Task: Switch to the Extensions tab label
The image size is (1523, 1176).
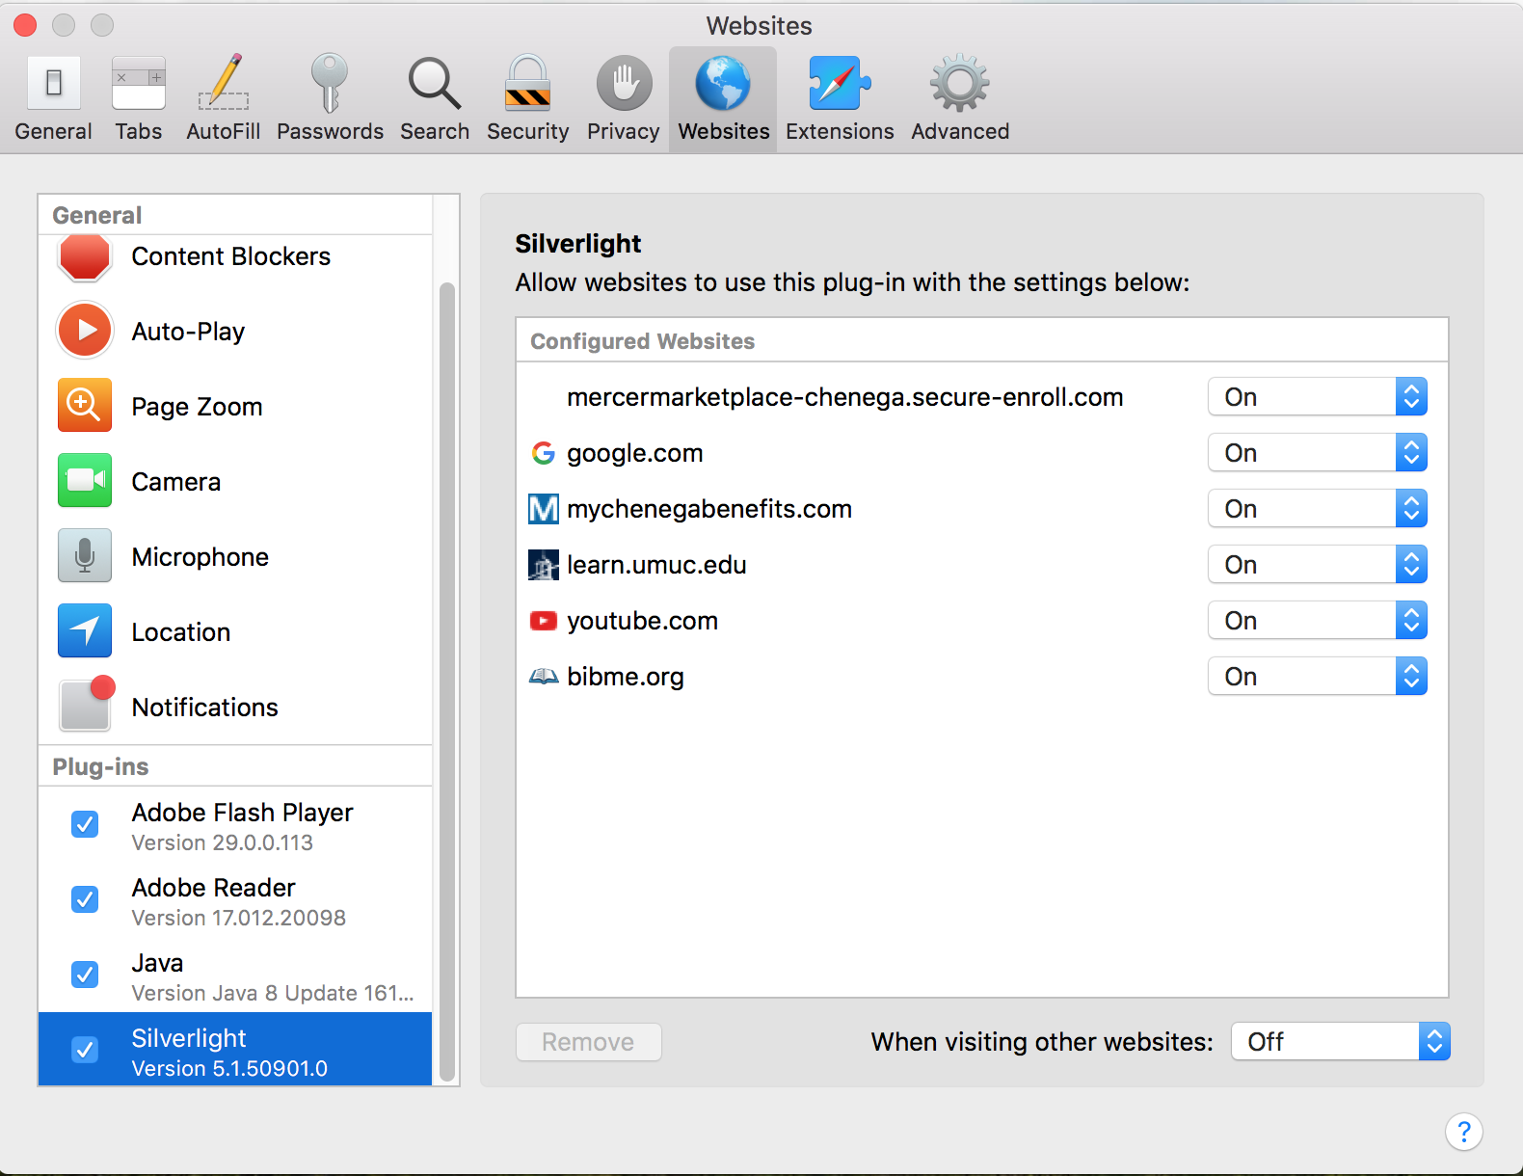Action: (840, 131)
